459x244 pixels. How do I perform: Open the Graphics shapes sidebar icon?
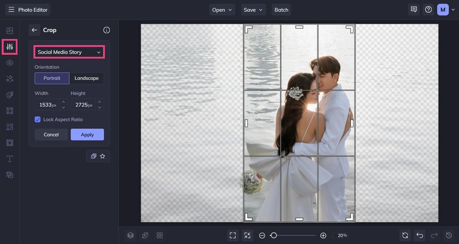(10, 127)
